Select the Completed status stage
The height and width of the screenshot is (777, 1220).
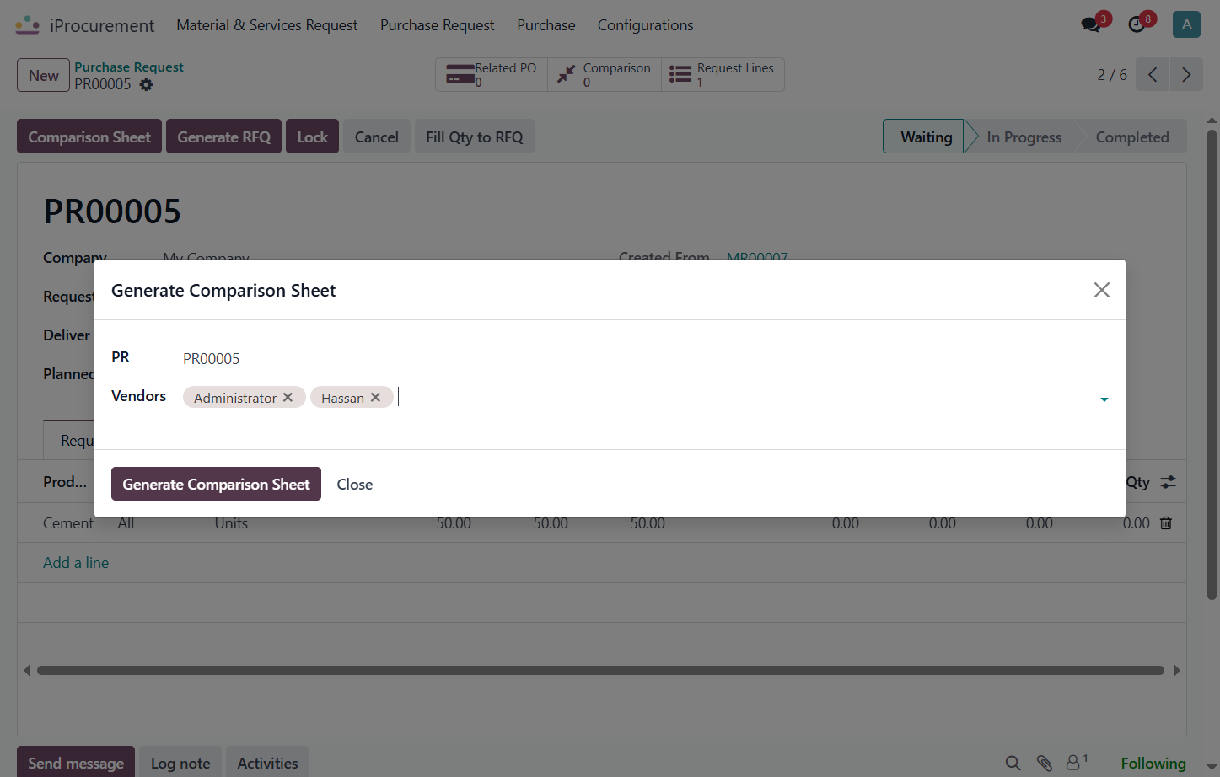[1131, 137]
